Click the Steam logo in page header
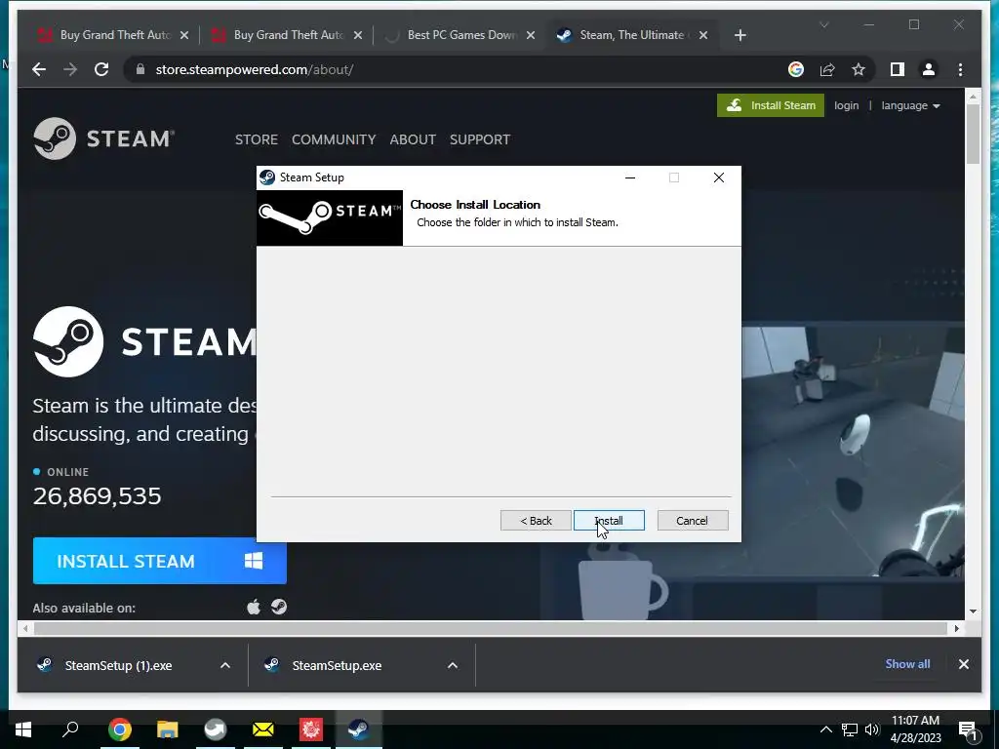The width and height of the screenshot is (999, 749). click(x=103, y=138)
